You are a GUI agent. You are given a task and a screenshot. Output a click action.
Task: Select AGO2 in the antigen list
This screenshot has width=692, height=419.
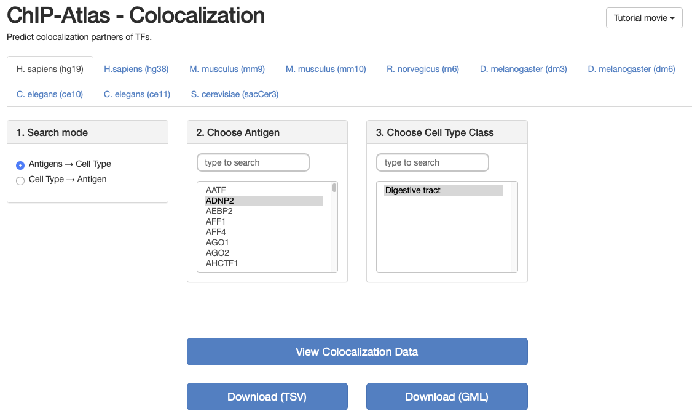[218, 253]
